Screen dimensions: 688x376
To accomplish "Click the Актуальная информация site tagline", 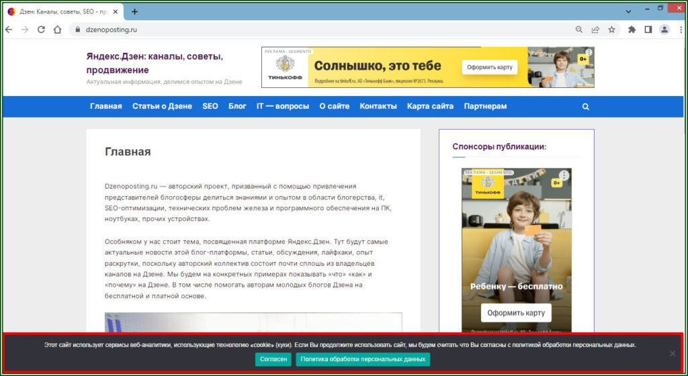I will [x=164, y=82].
